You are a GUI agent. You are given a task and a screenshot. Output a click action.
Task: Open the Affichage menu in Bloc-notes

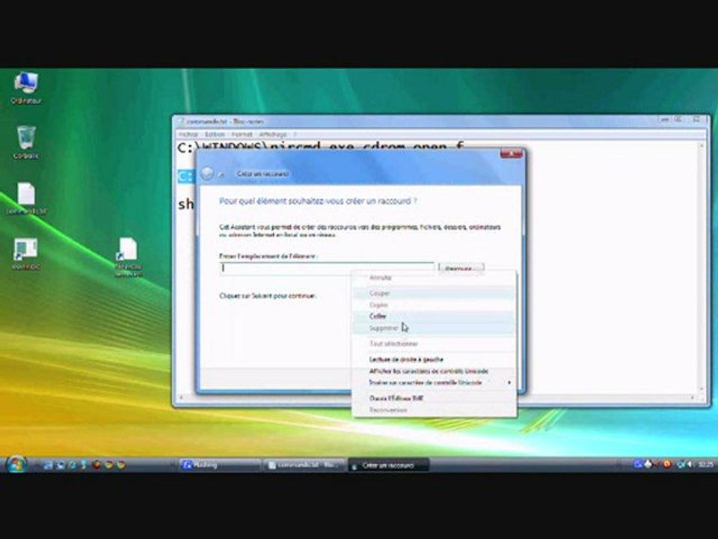(272, 134)
